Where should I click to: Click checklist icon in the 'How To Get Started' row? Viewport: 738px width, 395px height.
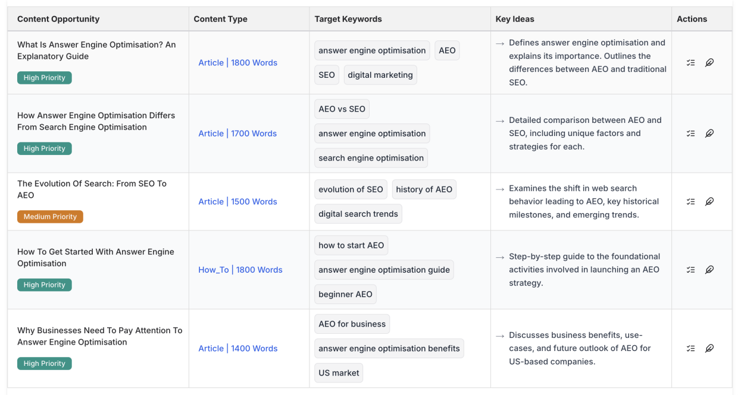pos(690,270)
